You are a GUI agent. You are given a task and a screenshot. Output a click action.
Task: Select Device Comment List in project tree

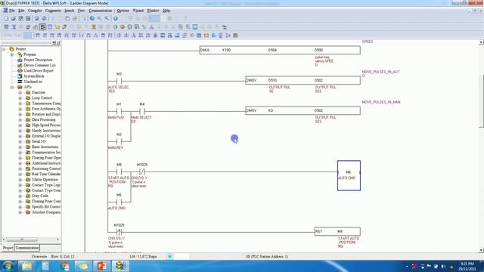[39, 66]
